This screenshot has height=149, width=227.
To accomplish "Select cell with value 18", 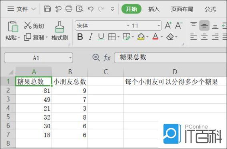I will (x=34, y=135).
